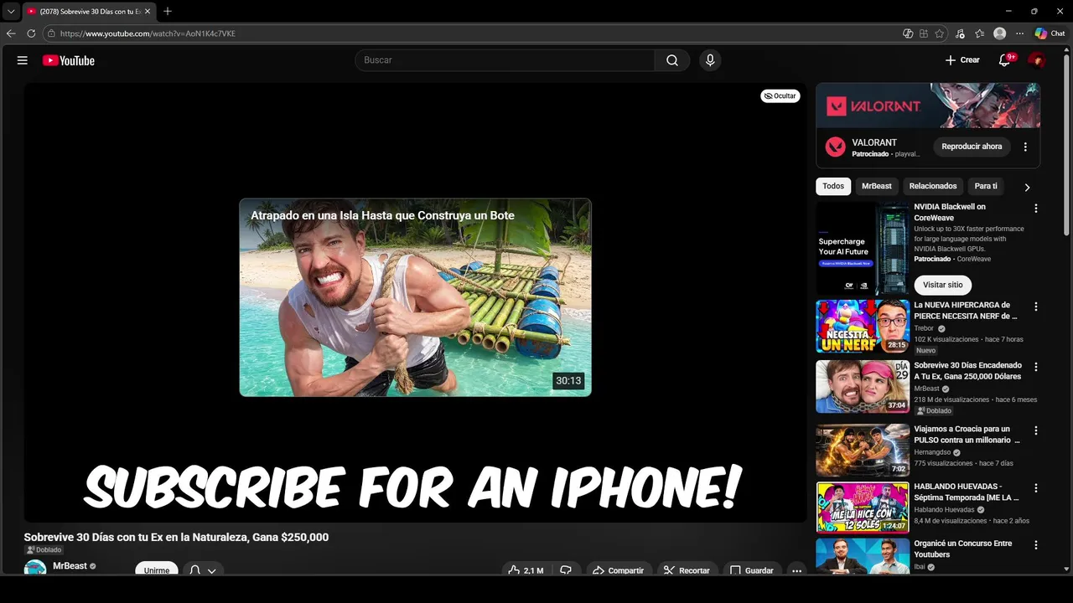Open Viajamos a Croacia thumbnail 7:02
Image resolution: width=1073 pixels, height=603 pixels.
tap(863, 450)
